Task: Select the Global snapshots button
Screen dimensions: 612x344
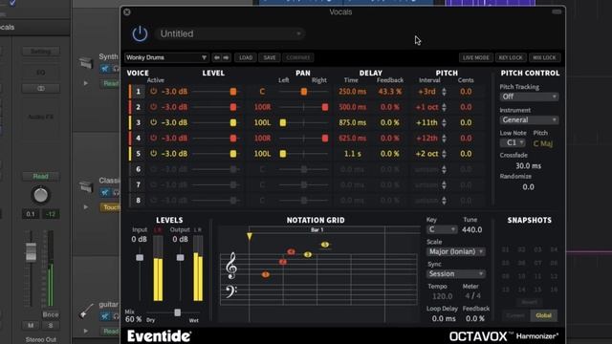Action: tap(544, 315)
